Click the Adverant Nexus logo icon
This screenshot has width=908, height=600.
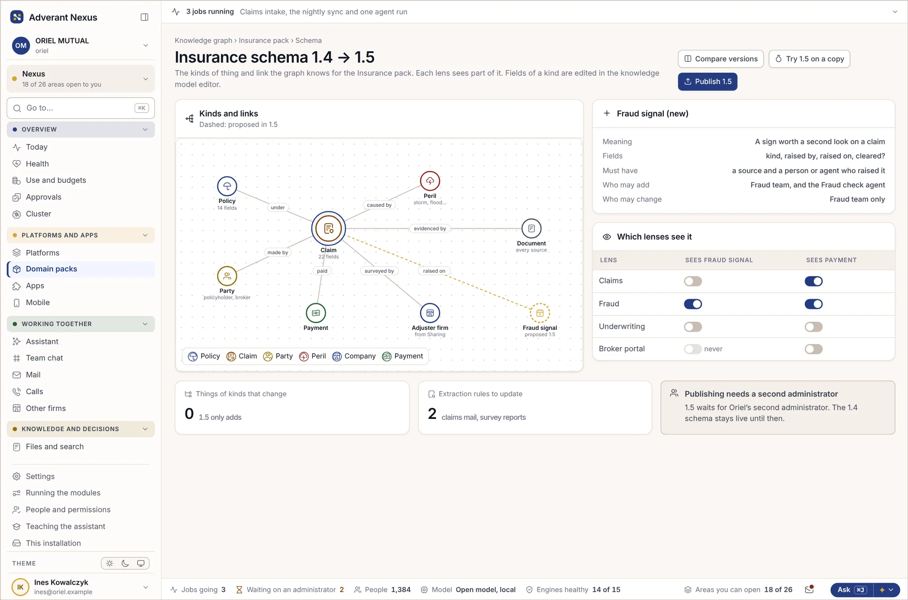point(17,17)
